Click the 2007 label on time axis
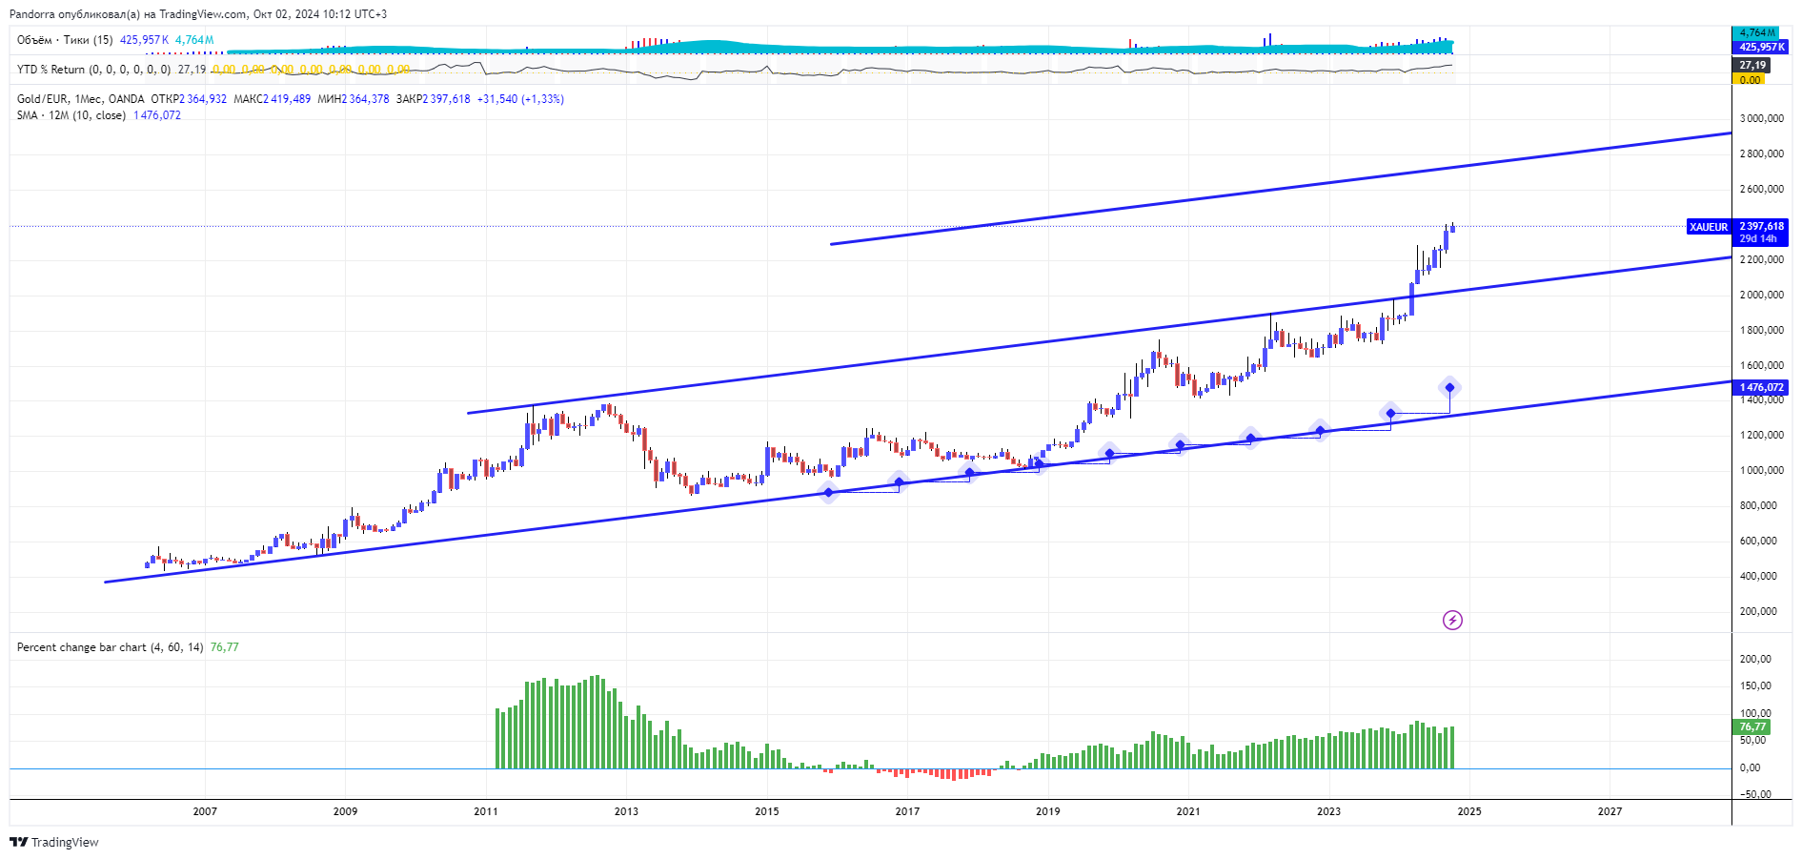The height and width of the screenshot is (859, 1802). (x=205, y=811)
